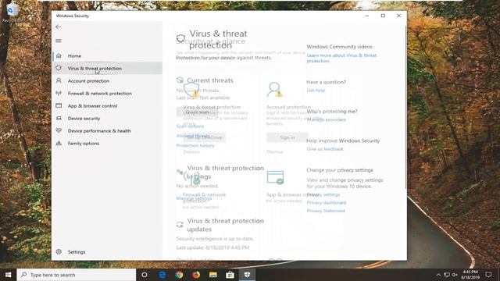Open Microsoft Store from the taskbar

230,275
